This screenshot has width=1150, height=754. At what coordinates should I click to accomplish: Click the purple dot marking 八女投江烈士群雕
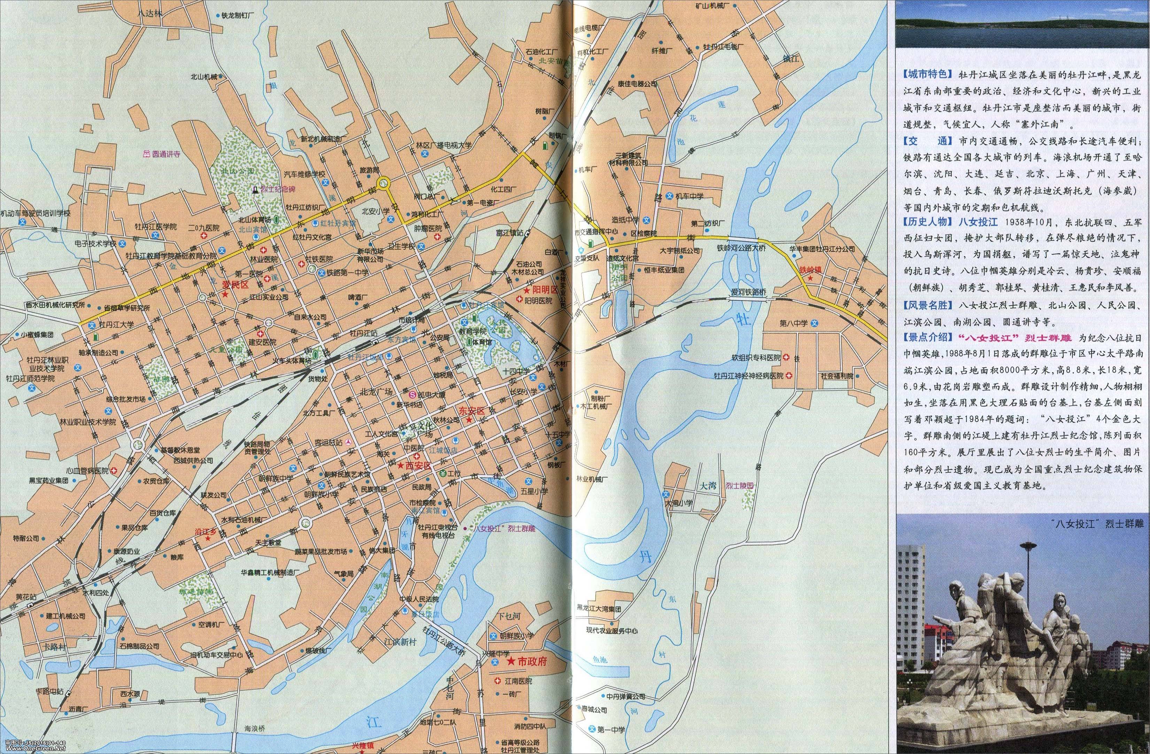465,528
